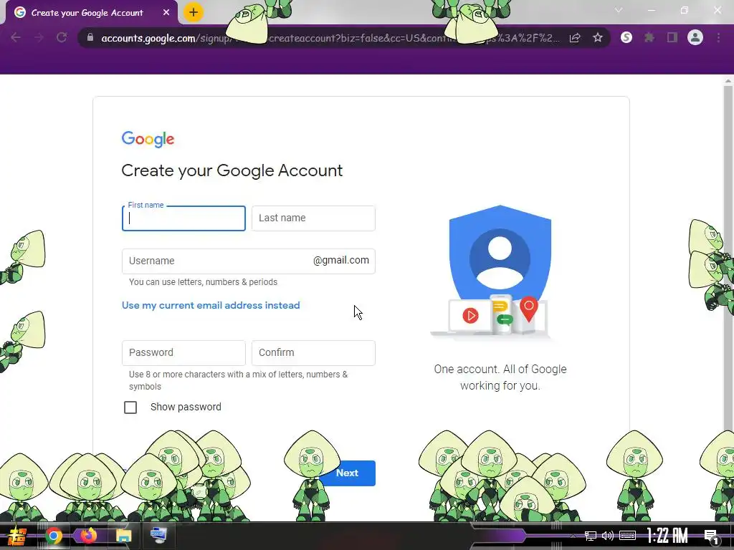This screenshot has height=550, width=734.
Task: Click the touch keyboard tray icon
Action: pos(627,536)
